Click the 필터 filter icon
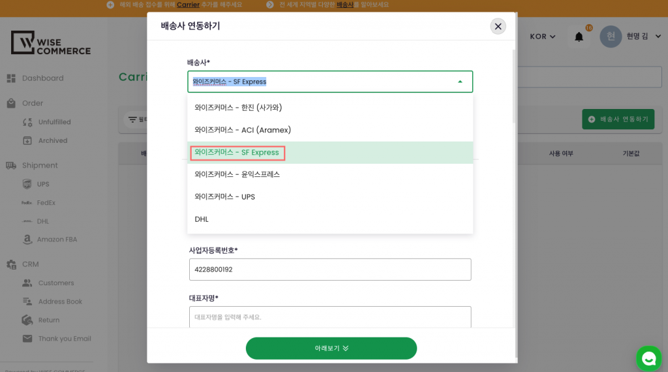Viewport: 668px width, 372px height. [132, 119]
